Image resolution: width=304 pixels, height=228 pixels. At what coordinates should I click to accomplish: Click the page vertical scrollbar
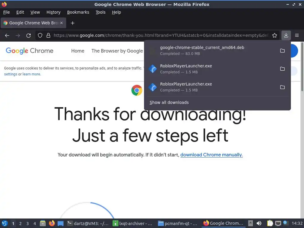coord(302,66)
